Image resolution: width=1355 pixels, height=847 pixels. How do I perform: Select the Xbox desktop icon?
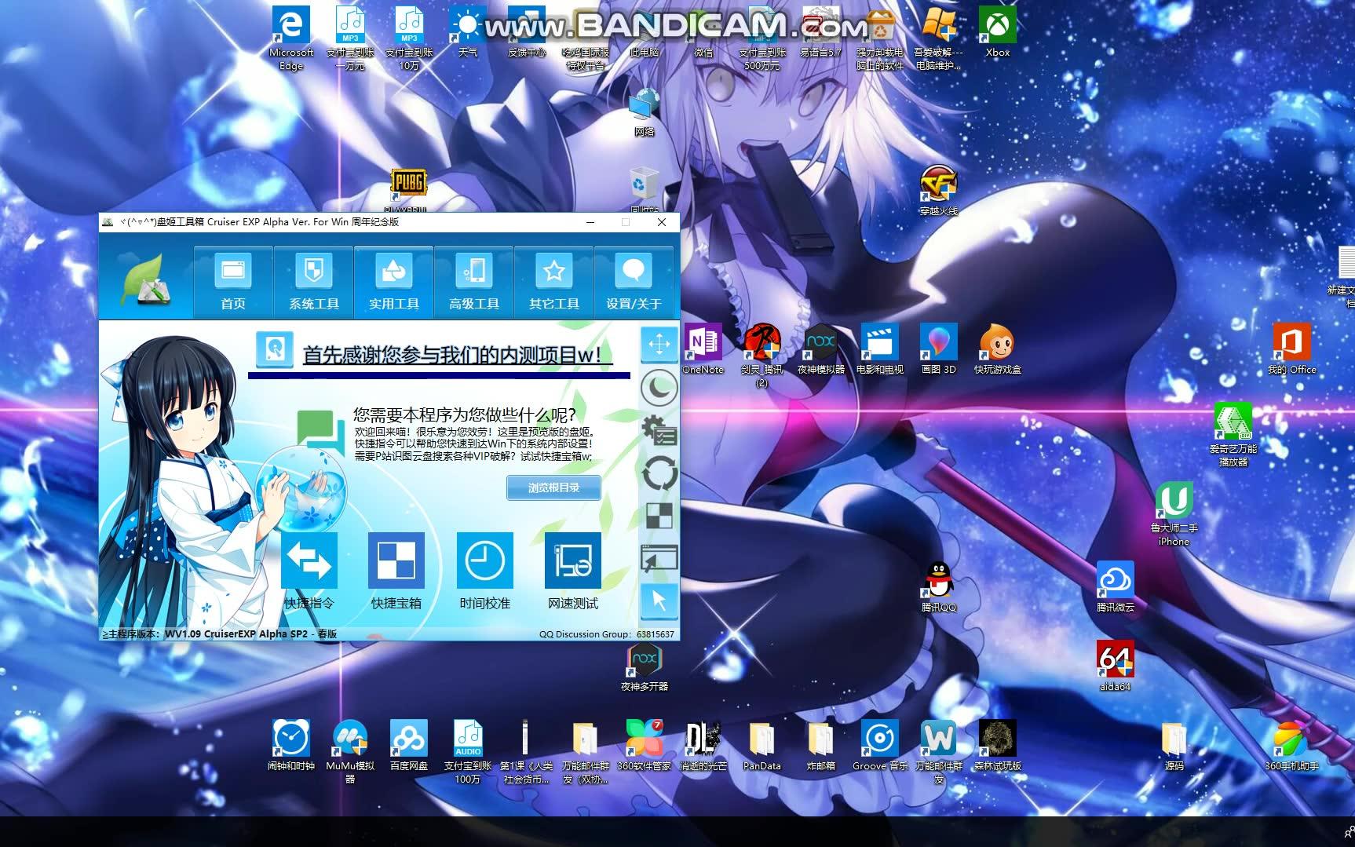click(998, 32)
